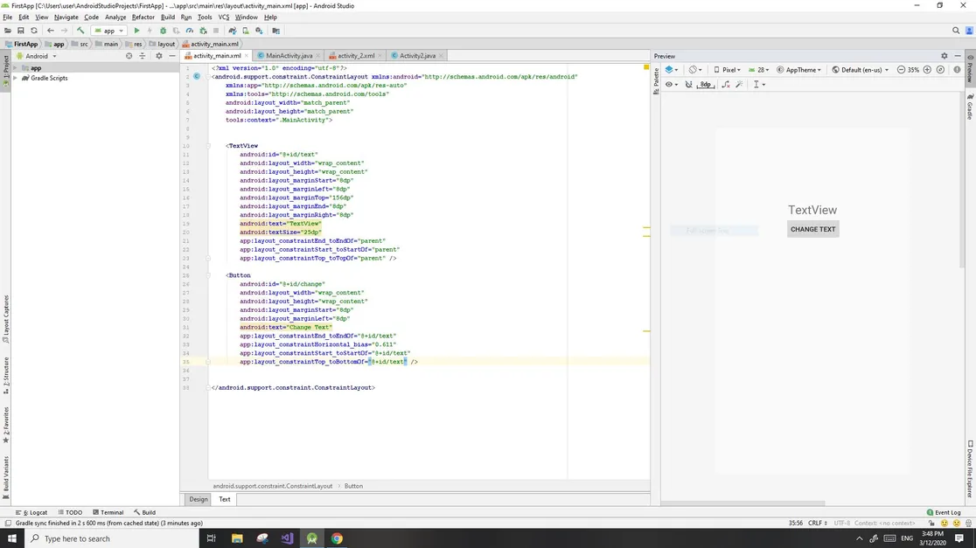Click the Profile app gauge icon

pos(190,31)
